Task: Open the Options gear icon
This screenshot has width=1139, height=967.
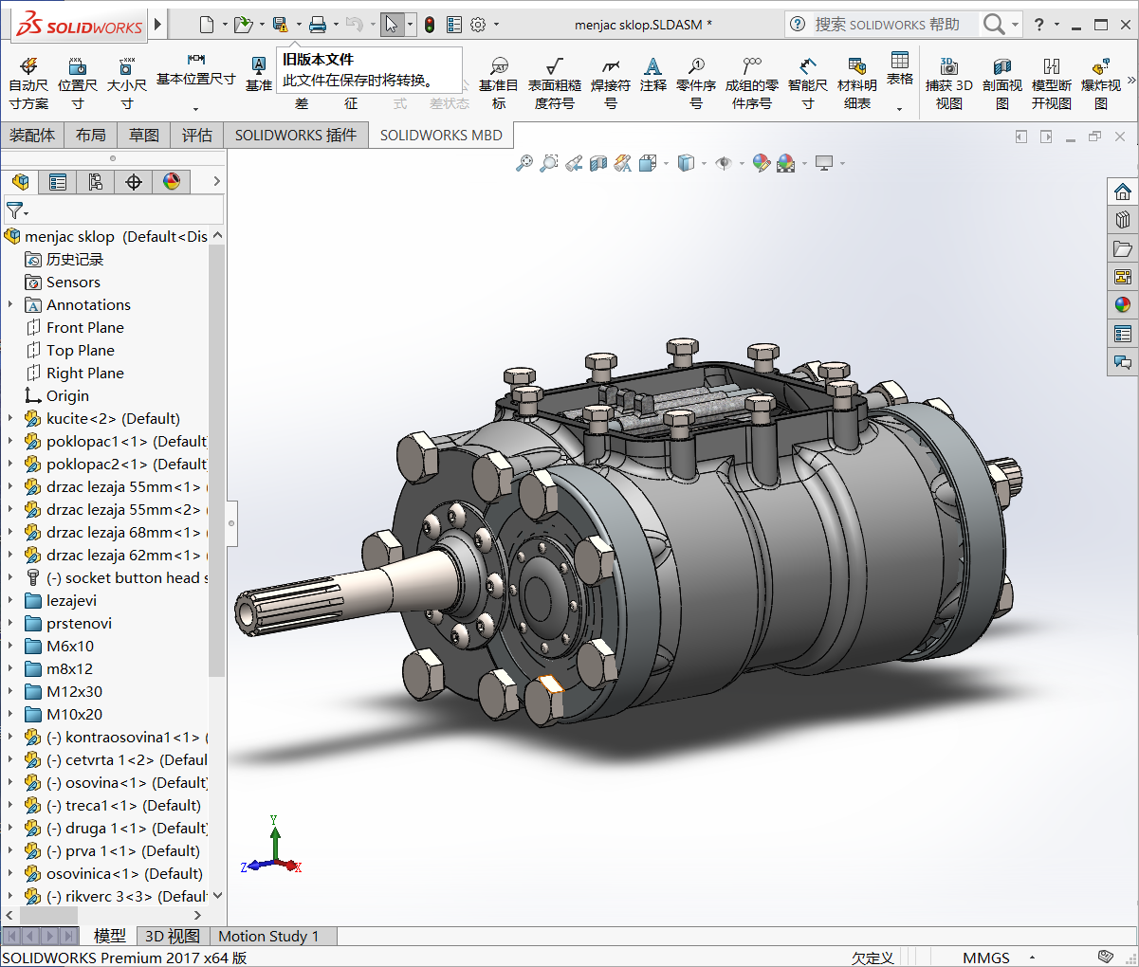Action: click(x=478, y=25)
